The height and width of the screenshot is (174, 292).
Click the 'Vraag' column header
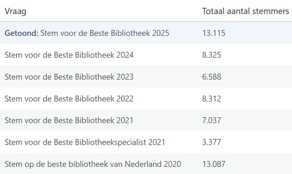point(16,11)
